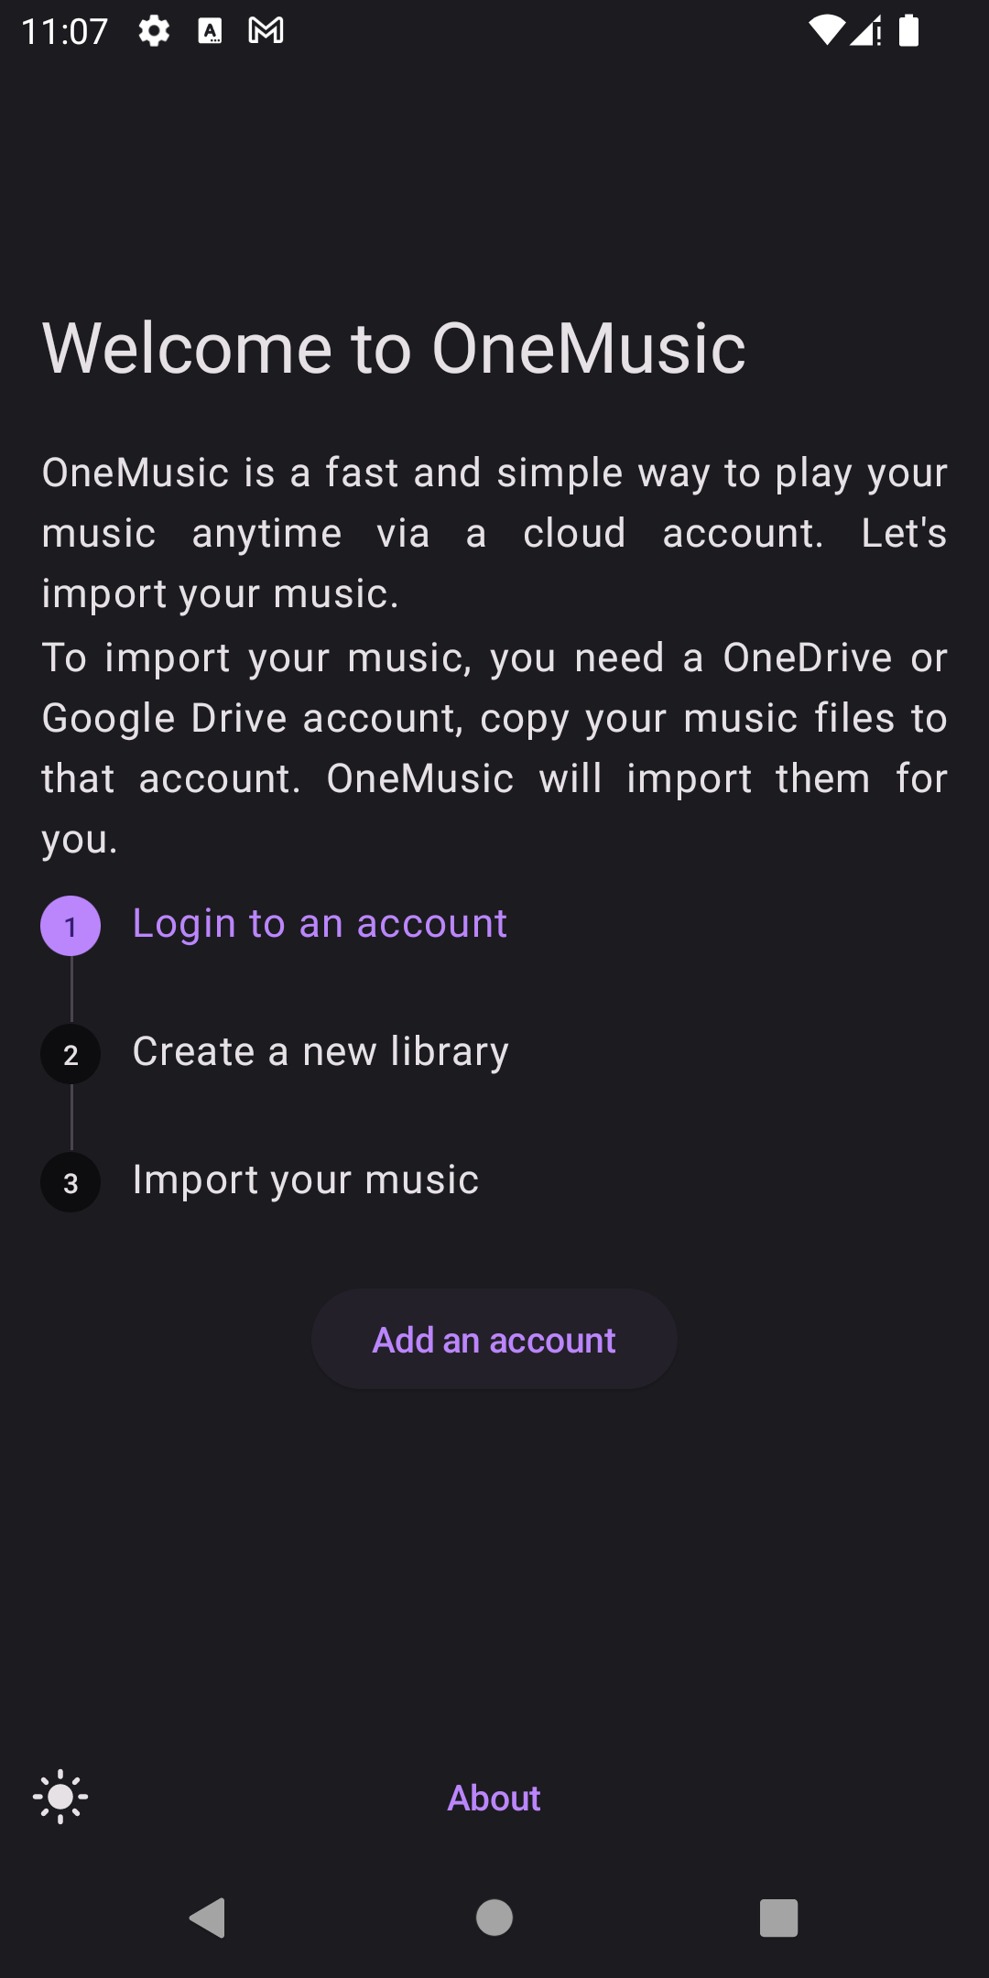Tap the cellular signal status icon
The image size is (989, 1978).
(864, 30)
